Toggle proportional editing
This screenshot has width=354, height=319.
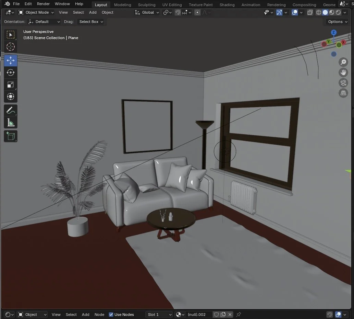197,12
